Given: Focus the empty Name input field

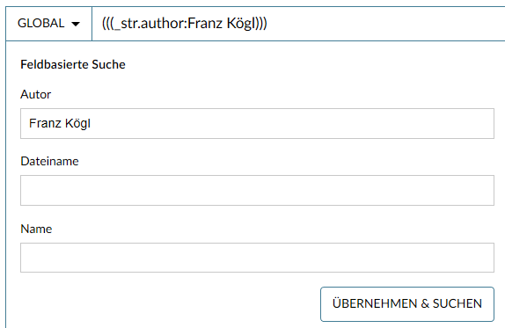Looking at the screenshot, I should point(257,258).
